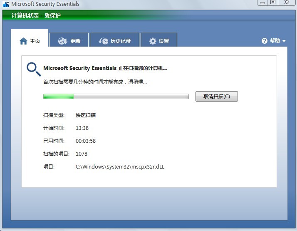Select the scanning heading text
This screenshot has width=297, height=231.
tap(105, 68)
